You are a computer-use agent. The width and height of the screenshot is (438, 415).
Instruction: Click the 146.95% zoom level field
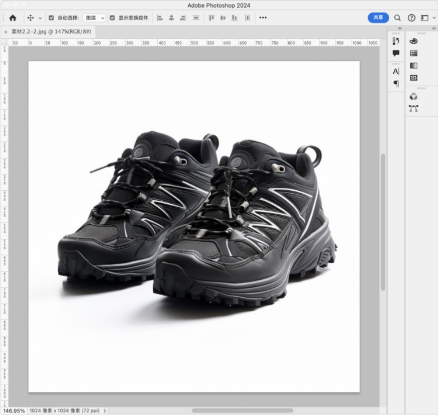(x=14, y=410)
